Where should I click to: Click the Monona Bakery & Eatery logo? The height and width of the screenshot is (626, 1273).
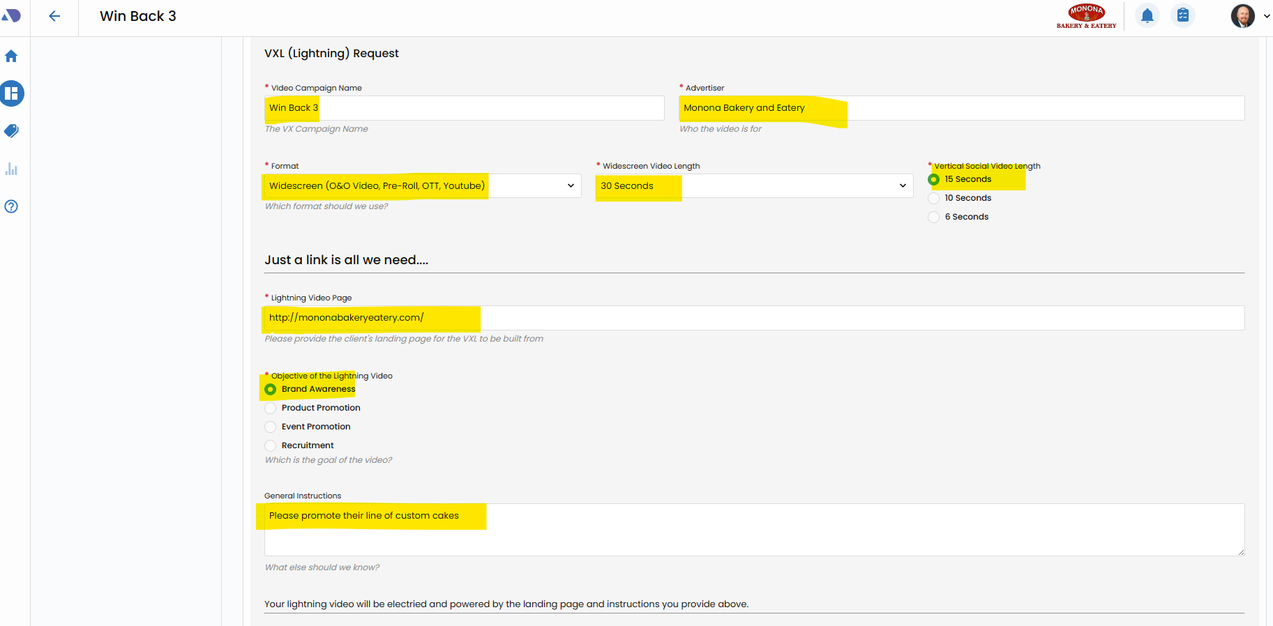(1086, 16)
